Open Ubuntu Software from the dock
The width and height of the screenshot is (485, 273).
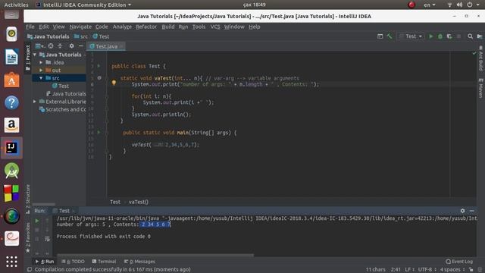(x=12, y=80)
